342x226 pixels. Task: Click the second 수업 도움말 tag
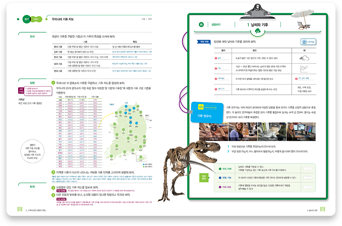(61, 199)
